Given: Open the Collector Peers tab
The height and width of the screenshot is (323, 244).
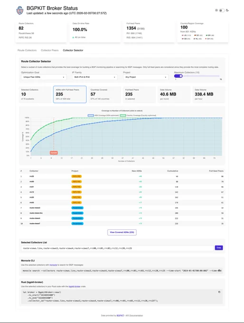Looking at the screenshot, I should (50, 50).
